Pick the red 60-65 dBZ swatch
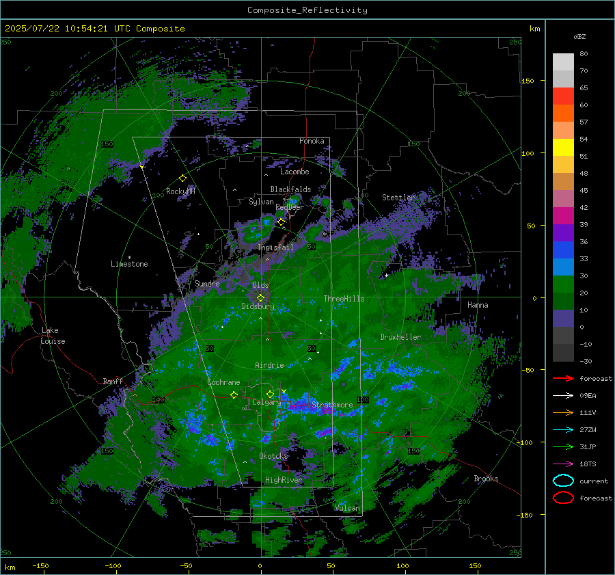 click(563, 96)
